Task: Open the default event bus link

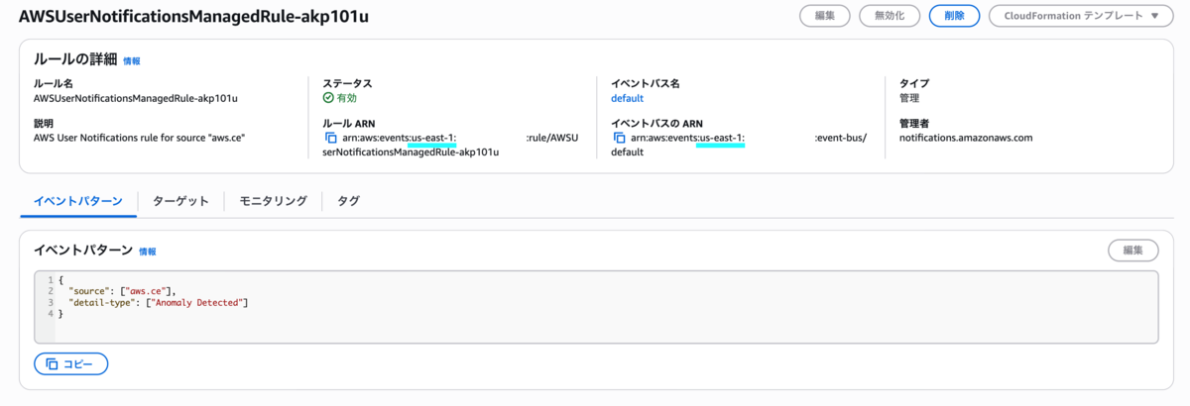Action: pyautogui.click(x=627, y=98)
